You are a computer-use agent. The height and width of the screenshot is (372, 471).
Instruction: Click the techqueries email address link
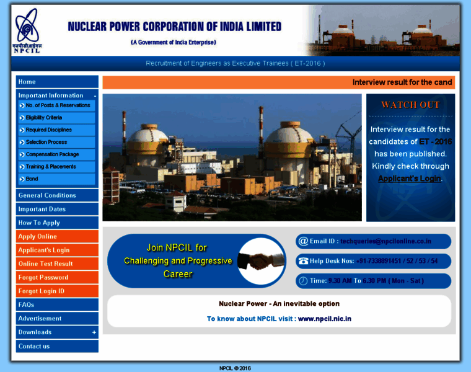click(385, 241)
